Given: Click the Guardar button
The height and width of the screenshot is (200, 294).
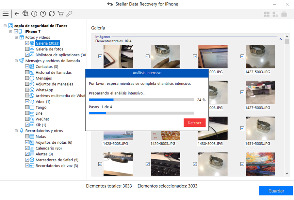Looking at the screenshot, I should coord(276,191).
